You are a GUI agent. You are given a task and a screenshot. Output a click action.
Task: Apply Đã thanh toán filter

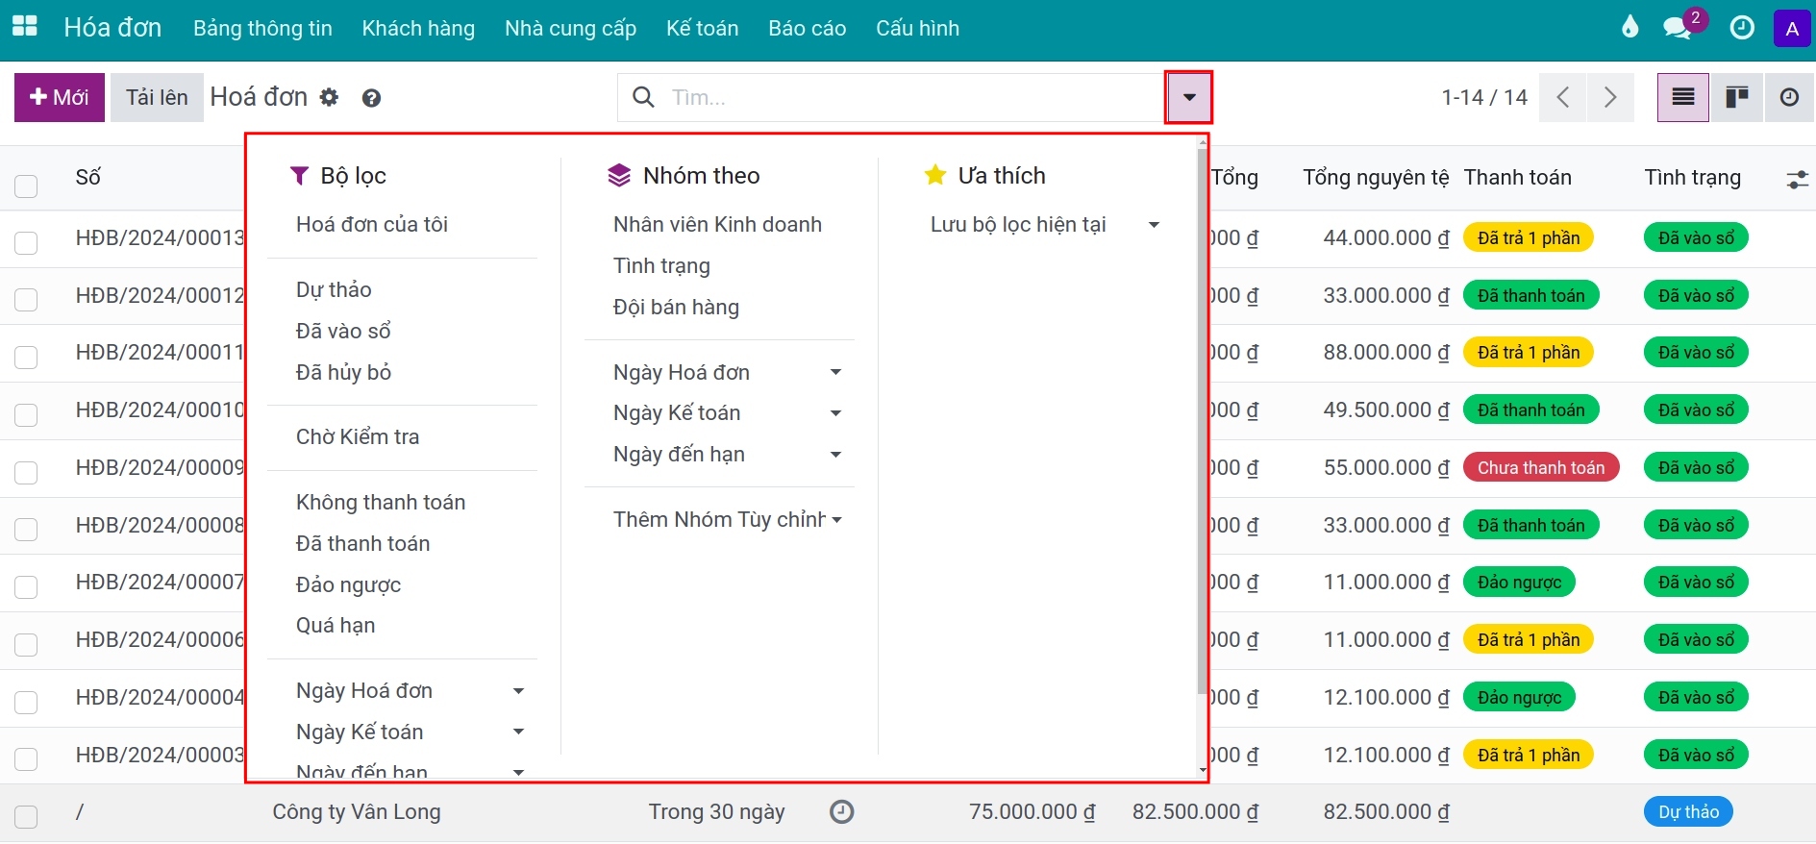(x=362, y=544)
